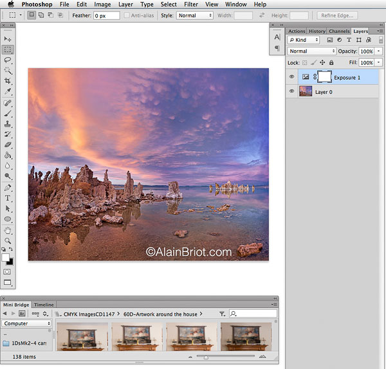Image resolution: width=386 pixels, height=369 pixels.
Task: Toggle visibility of Layer 0
Action: pyautogui.click(x=291, y=91)
